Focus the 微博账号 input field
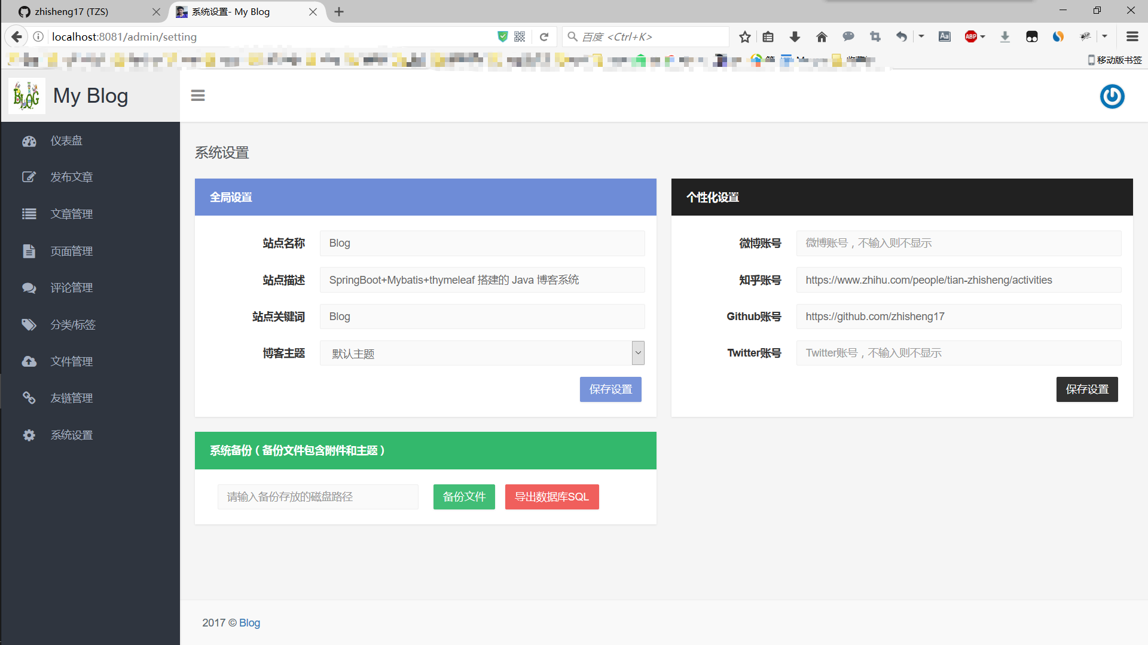Image resolution: width=1148 pixels, height=645 pixels. tap(958, 243)
